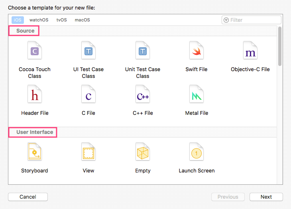
Task: Click the Previous button
Action: coord(228,197)
